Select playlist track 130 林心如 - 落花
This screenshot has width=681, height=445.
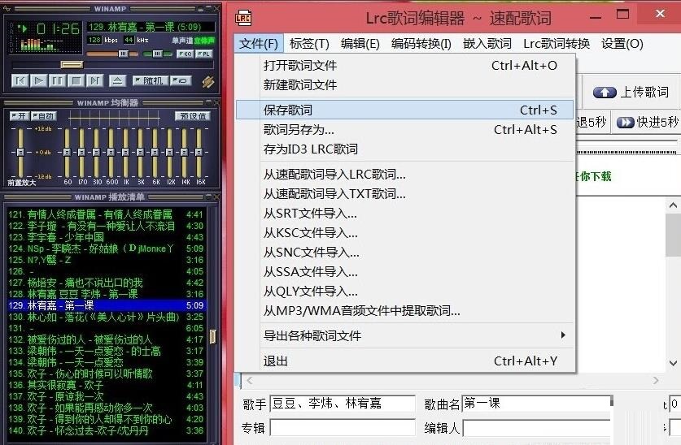click(106, 317)
